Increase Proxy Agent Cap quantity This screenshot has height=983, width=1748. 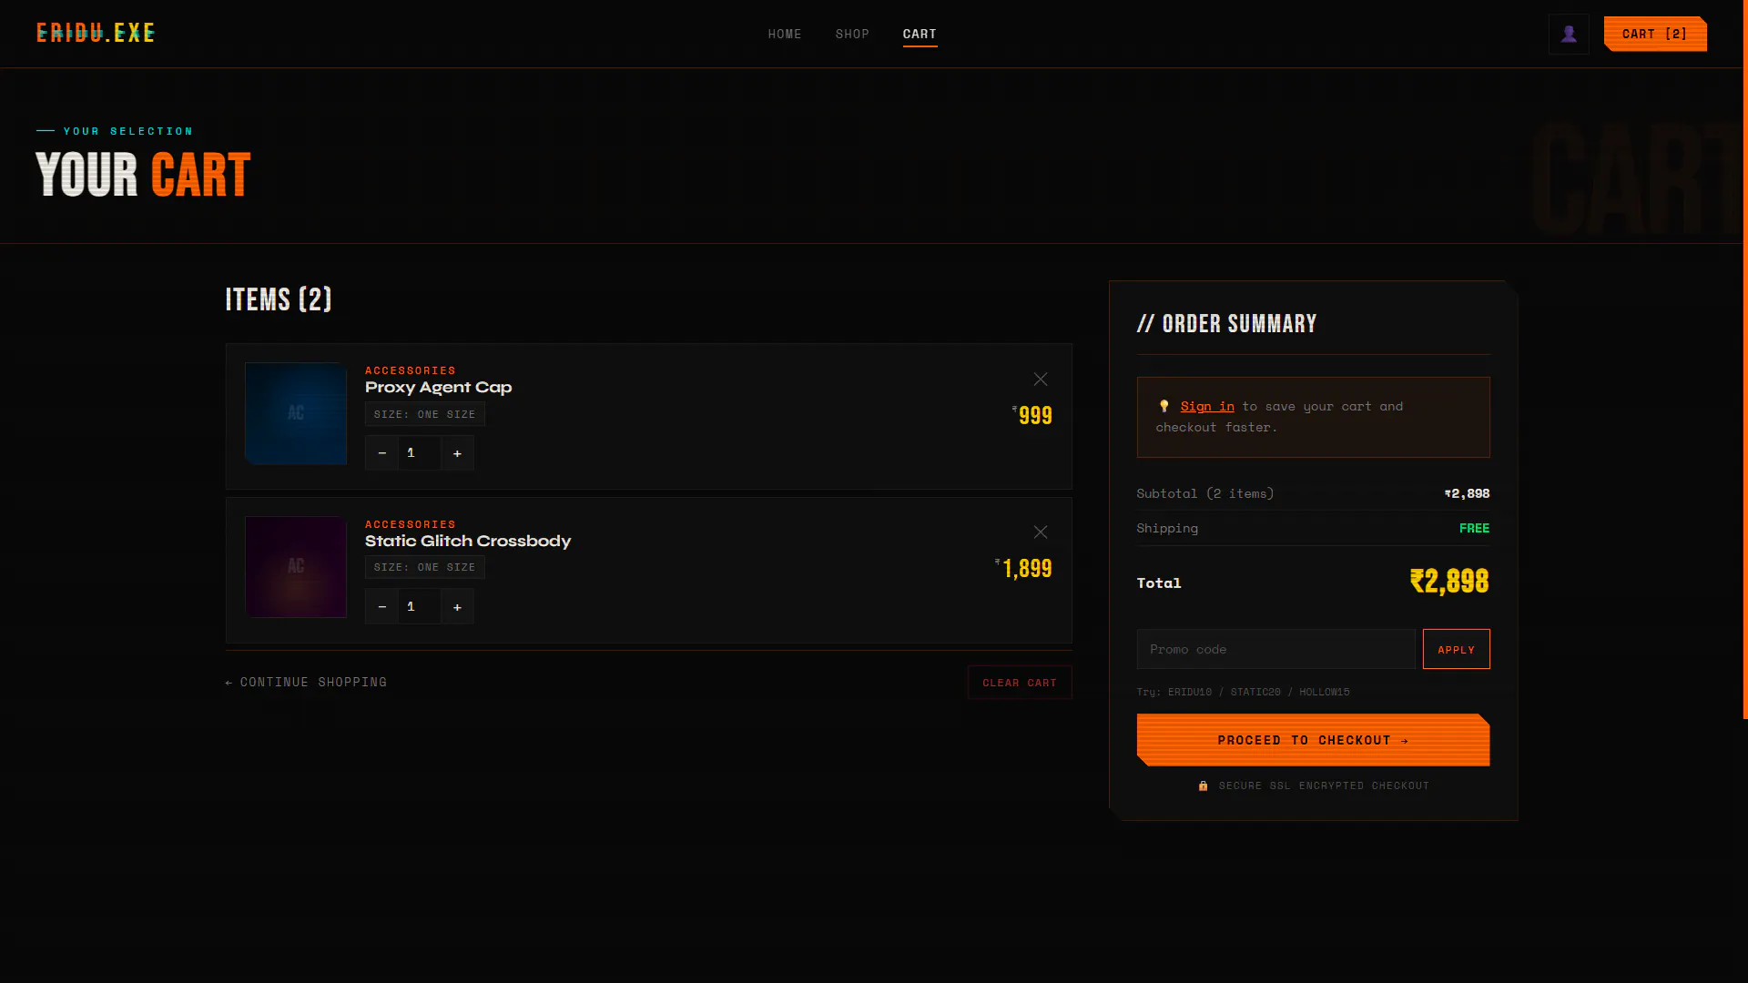click(x=457, y=452)
